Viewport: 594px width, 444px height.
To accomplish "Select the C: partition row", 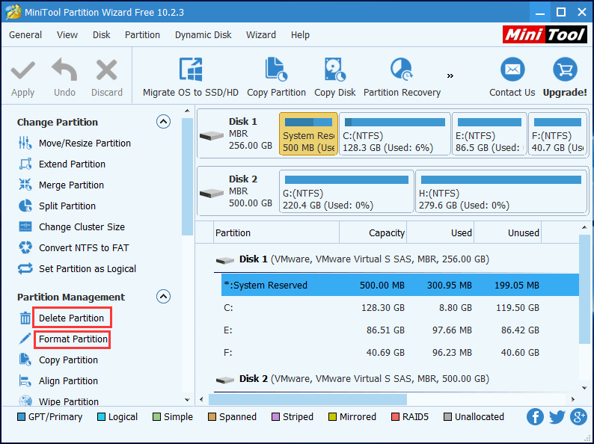I will pos(400,308).
